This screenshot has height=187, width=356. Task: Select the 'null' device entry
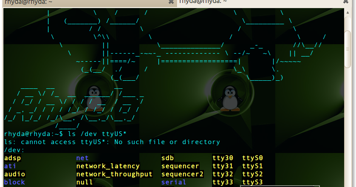pyautogui.click(x=85, y=182)
